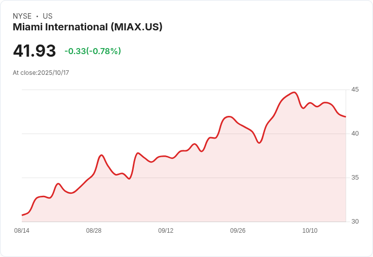Select the US market label
Viewport: 373px width, 257px height.
point(48,16)
